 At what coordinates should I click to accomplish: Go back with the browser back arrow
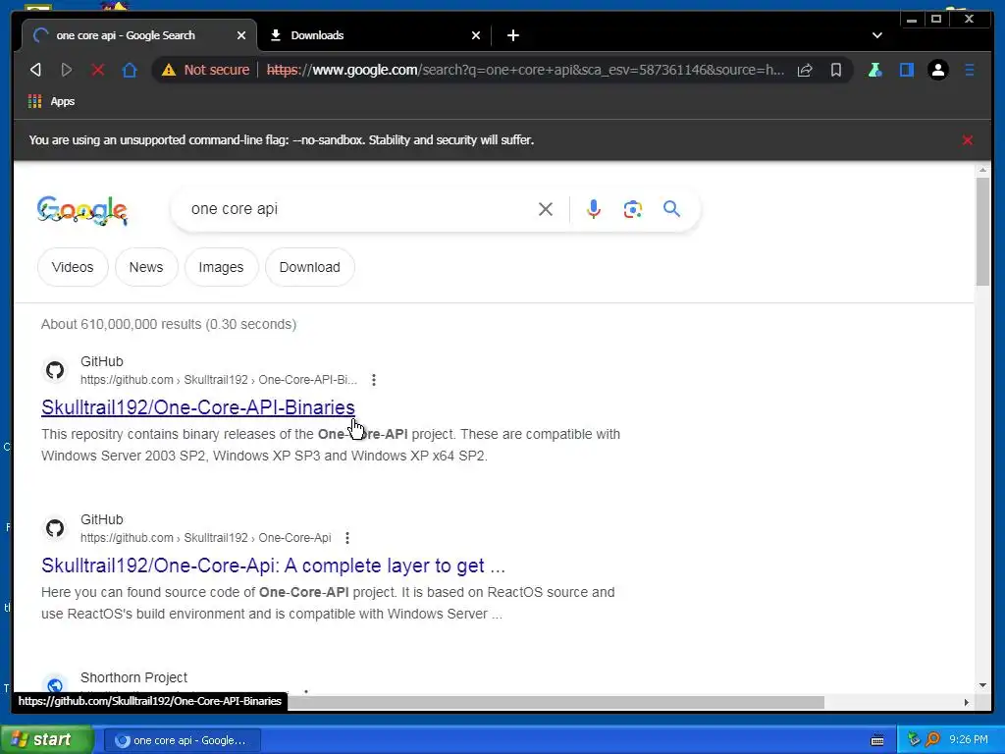coord(36,70)
